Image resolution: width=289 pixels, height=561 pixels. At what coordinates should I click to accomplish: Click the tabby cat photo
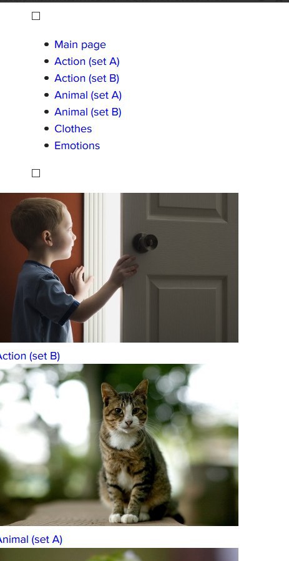119,445
